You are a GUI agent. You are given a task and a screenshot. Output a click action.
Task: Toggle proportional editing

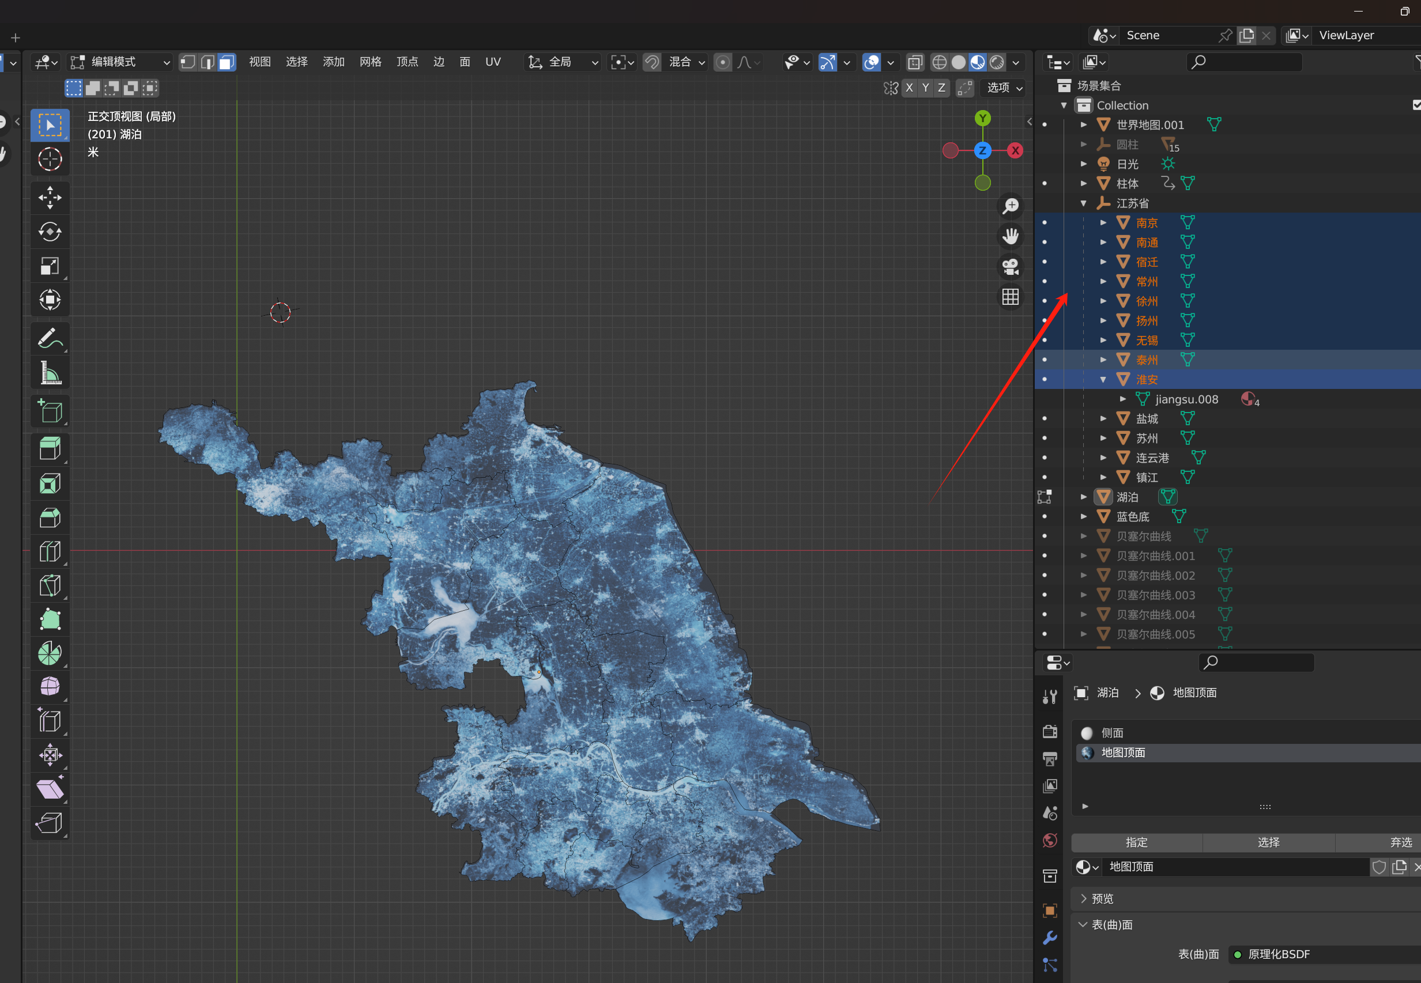pyautogui.click(x=723, y=62)
